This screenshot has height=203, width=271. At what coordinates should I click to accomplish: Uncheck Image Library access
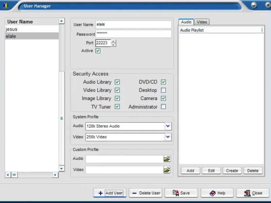click(x=117, y=98)
